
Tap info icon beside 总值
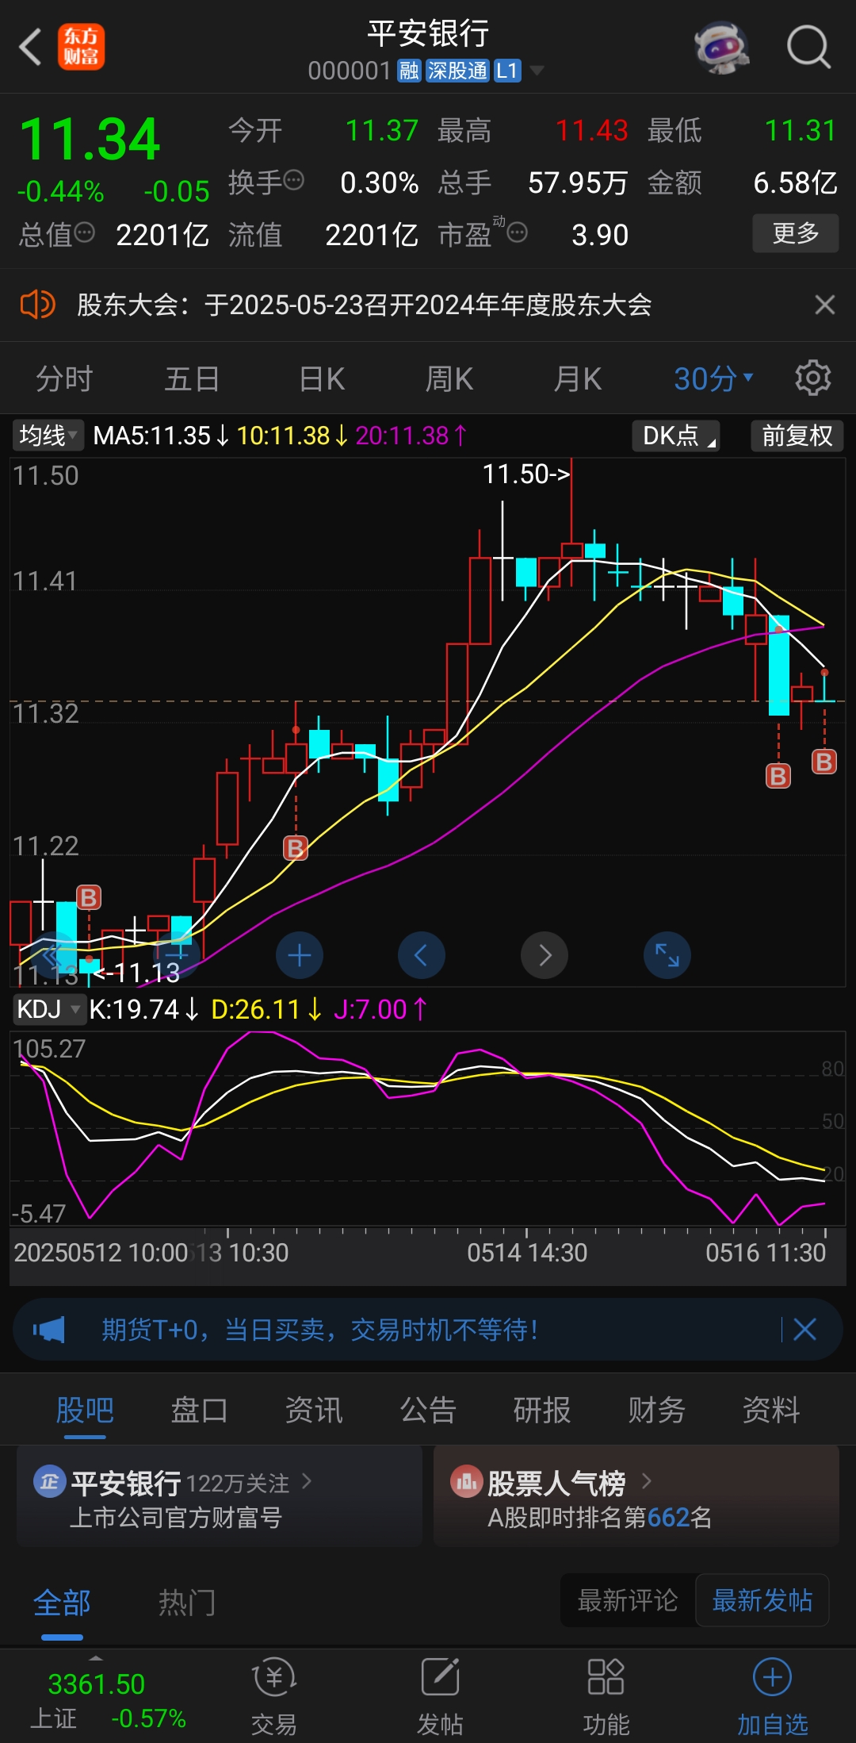tap(84, 233)
